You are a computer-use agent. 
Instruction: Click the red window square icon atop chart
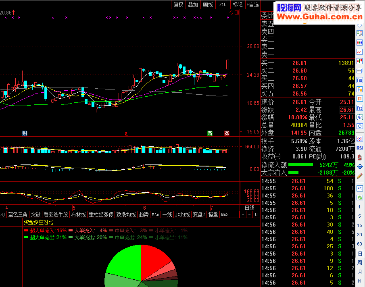pyautogui.click(x=237, y=12)
